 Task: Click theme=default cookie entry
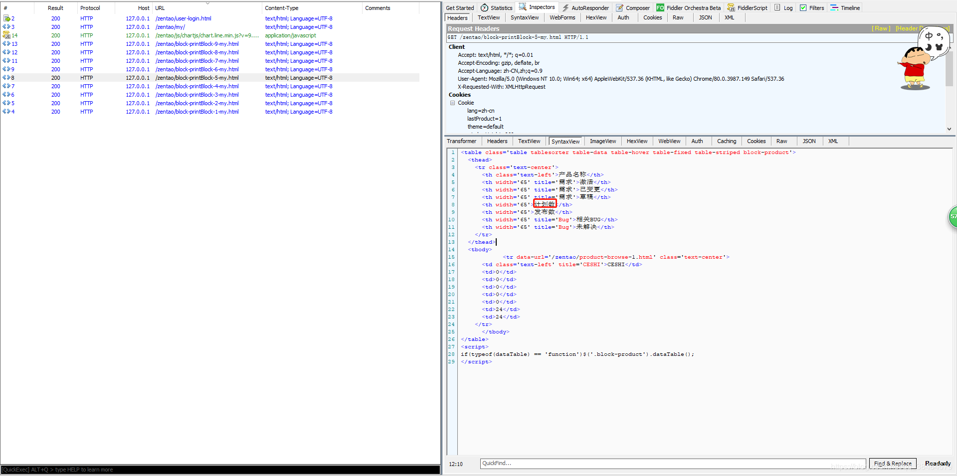pos(485,127)
